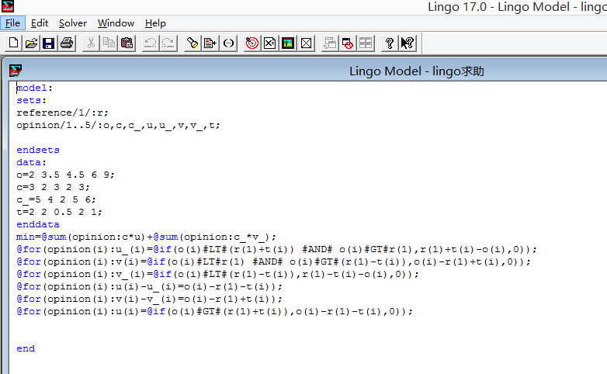This screenshot has width=607, height=374.
Task: Click the 'c=3 2 3 2 3;' line
Action: (x=53, y=187)
